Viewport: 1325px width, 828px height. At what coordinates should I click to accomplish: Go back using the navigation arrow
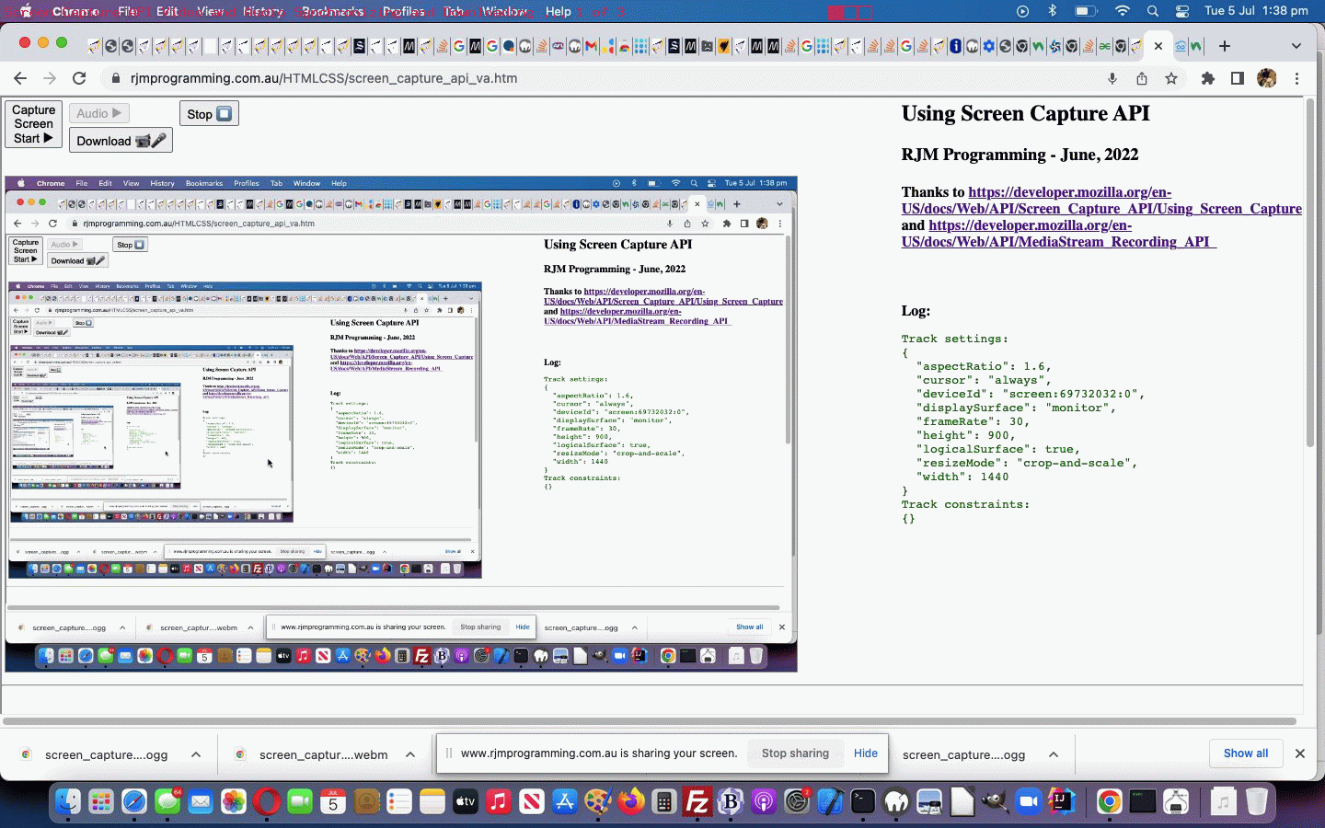[x=20, y=78]
